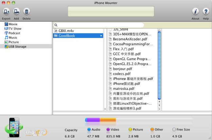Click the Export toolbar icon
Viewport: 212px width, 140px height.
(x=6, y=11)
